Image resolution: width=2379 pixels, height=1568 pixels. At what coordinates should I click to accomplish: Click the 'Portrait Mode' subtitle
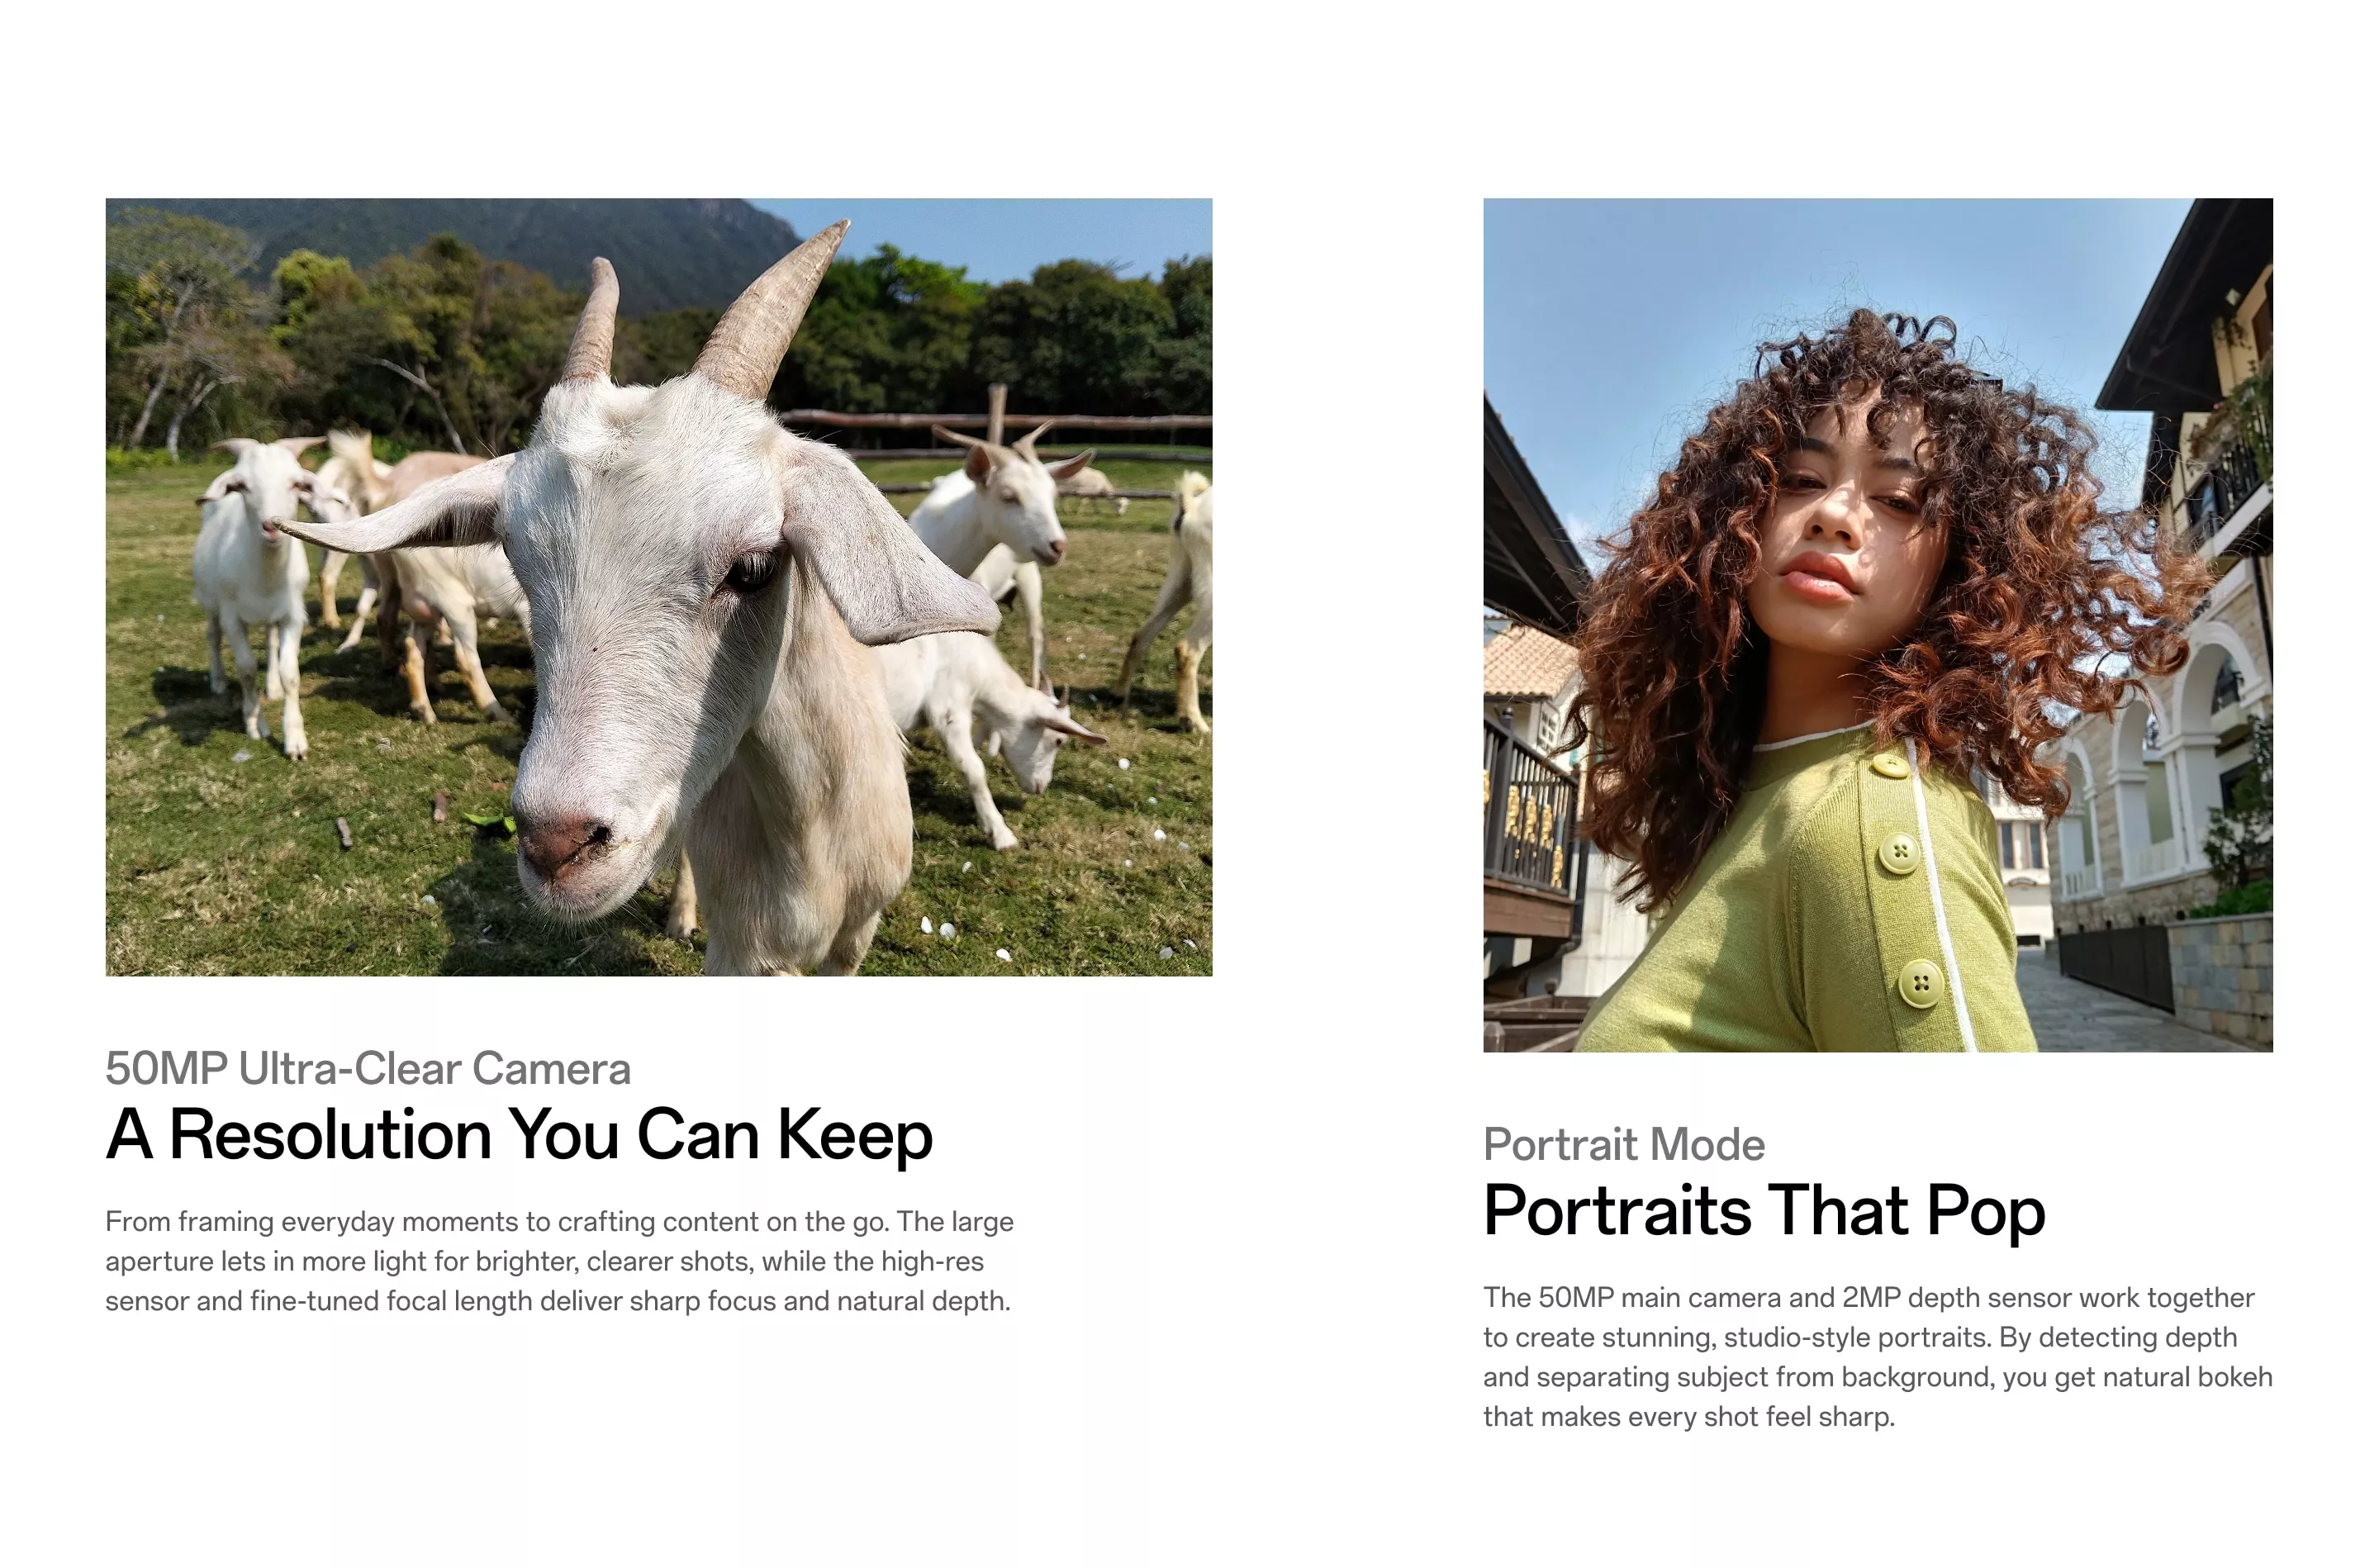click(1623, 1144)
